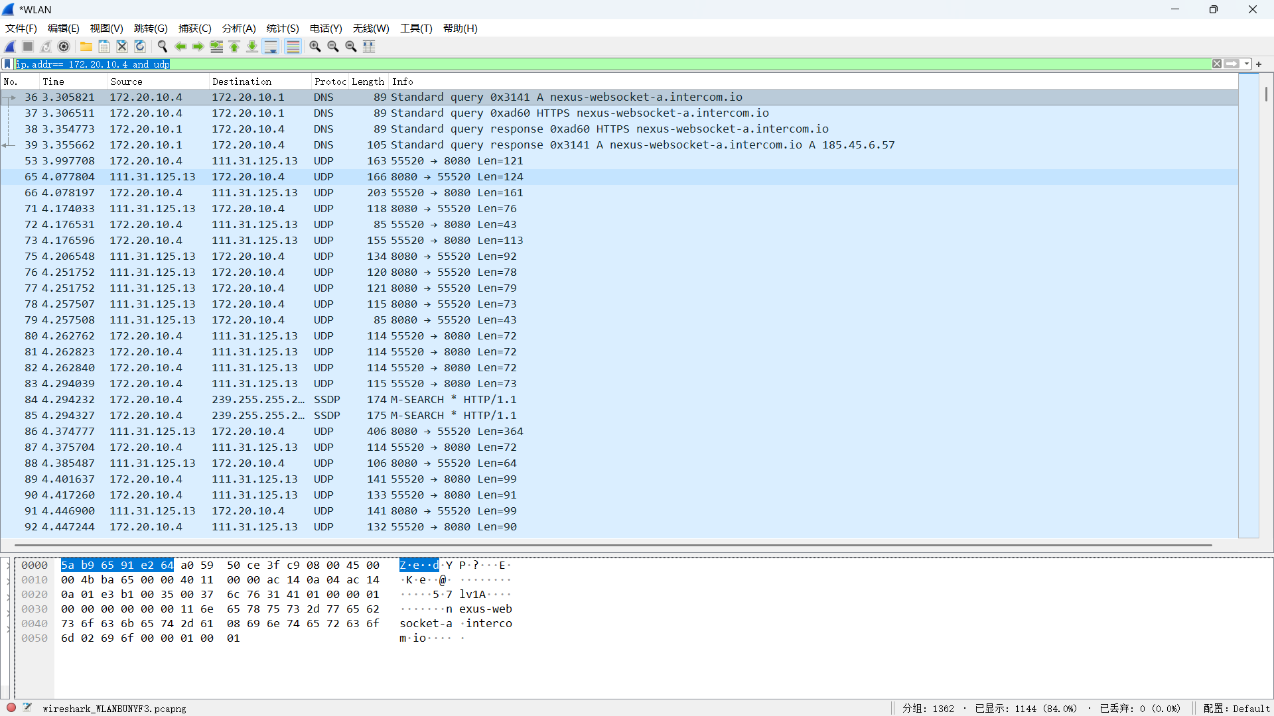The width and height of the screenshot is (1274, 716).
Task: Expand the first row in the bytes pane
Action: pyautogui.click(x=8, y=566)
